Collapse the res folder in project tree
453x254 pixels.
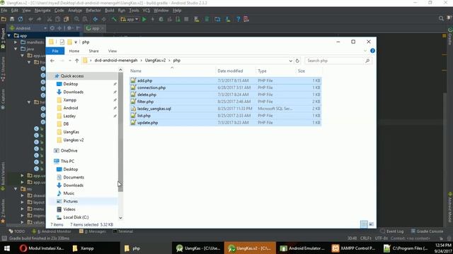tap(16, 189)
